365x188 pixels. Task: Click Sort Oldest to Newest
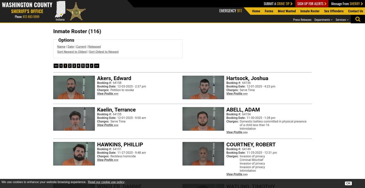point(104,52)
